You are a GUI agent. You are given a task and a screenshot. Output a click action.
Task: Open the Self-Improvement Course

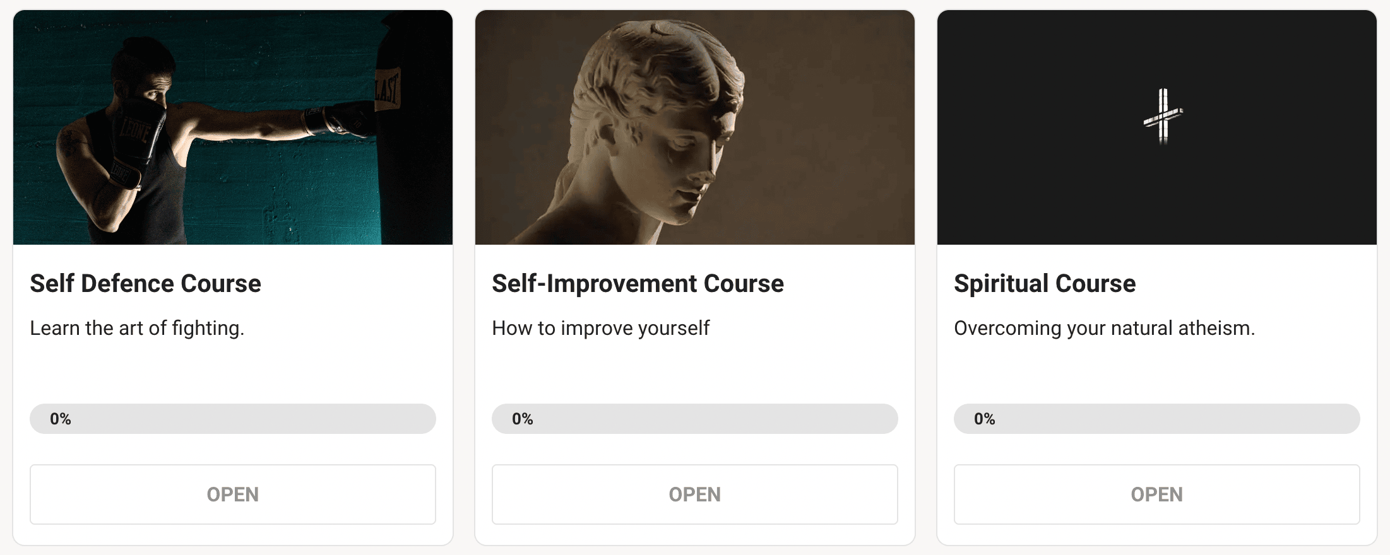click(x=694, y=494)
